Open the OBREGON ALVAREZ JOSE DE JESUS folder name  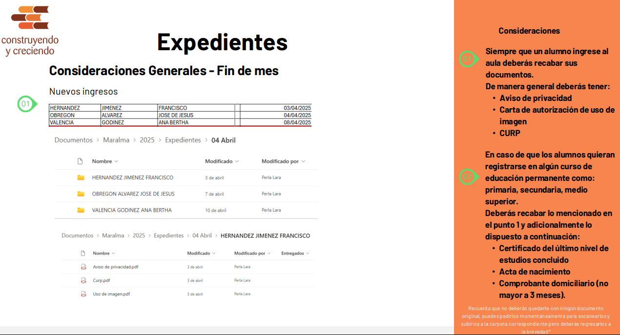point(133,194)
